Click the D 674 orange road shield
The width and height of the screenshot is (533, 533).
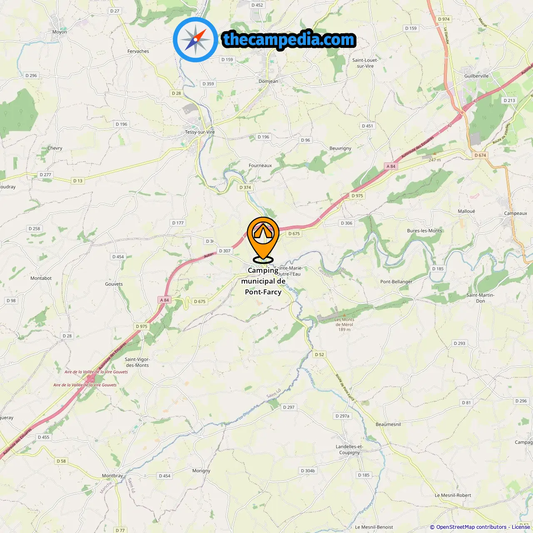pyautogui.click(x=480, y=155)
